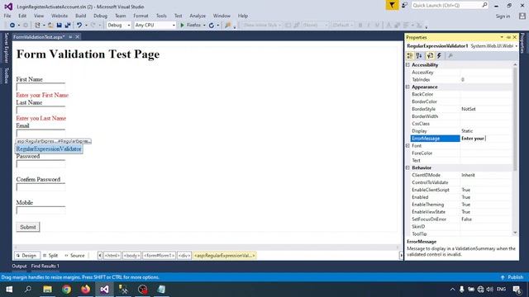Image resolution: width=529 pixels, height=297 pixels.
Task: Open the File menu
Action: [x=7, y=16]
